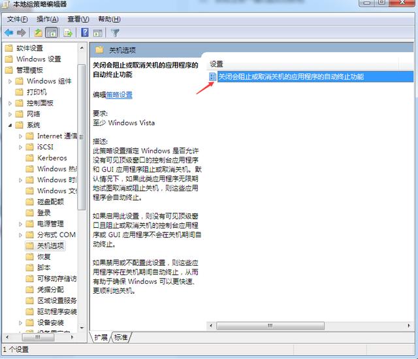
Task: Click the Back arrow toolbar icon
Action: point(8,33)
